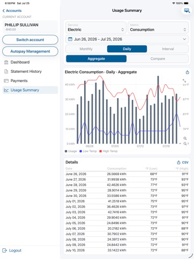
Task: Toggle Usage series in legend
Action: (71, 151)
